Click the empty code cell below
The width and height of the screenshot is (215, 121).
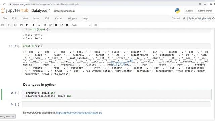[x=116, y=104]
